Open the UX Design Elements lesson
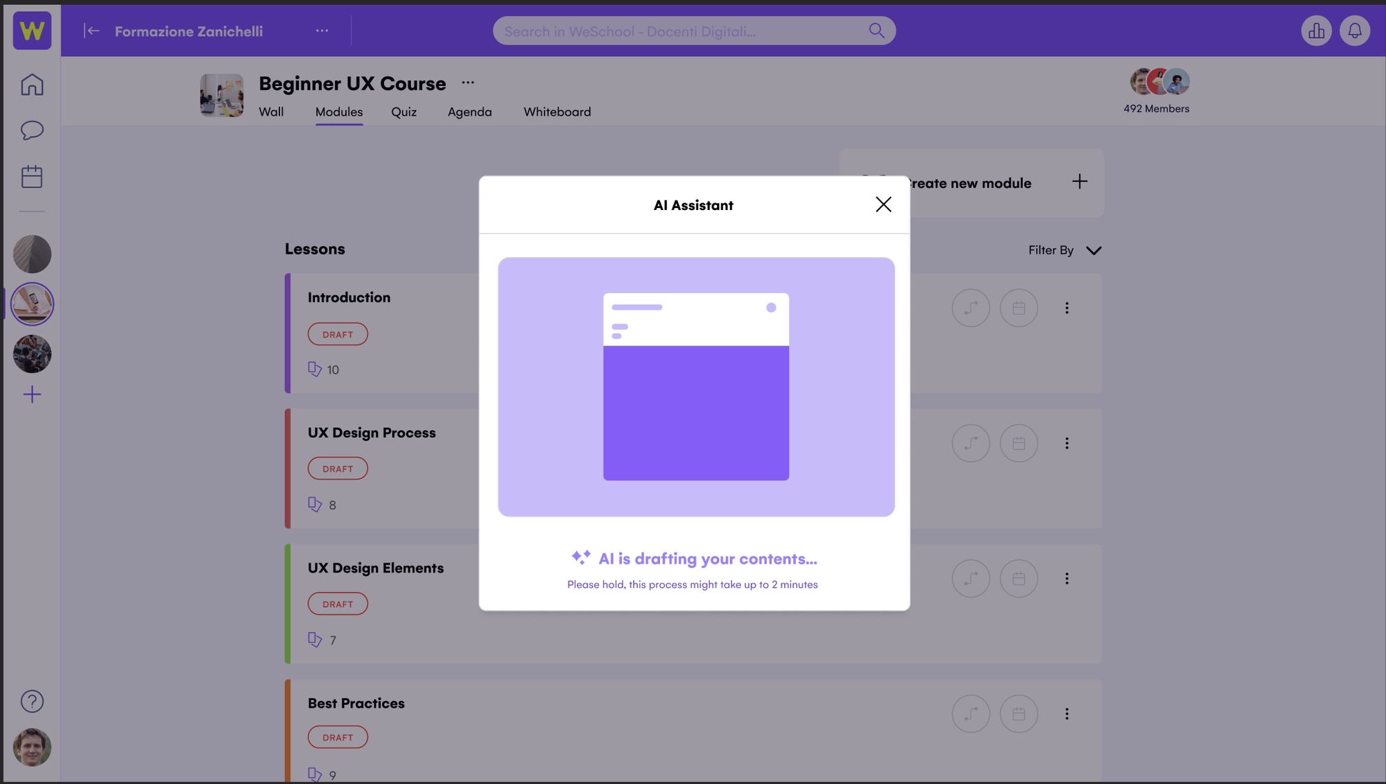Viewport: 1386px width, 784px height. 376,568
